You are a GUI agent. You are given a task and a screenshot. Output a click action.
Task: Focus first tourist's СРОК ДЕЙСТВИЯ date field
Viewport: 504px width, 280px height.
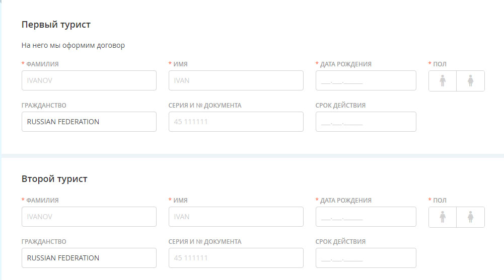pyautogui.click(x=366, y=122)
